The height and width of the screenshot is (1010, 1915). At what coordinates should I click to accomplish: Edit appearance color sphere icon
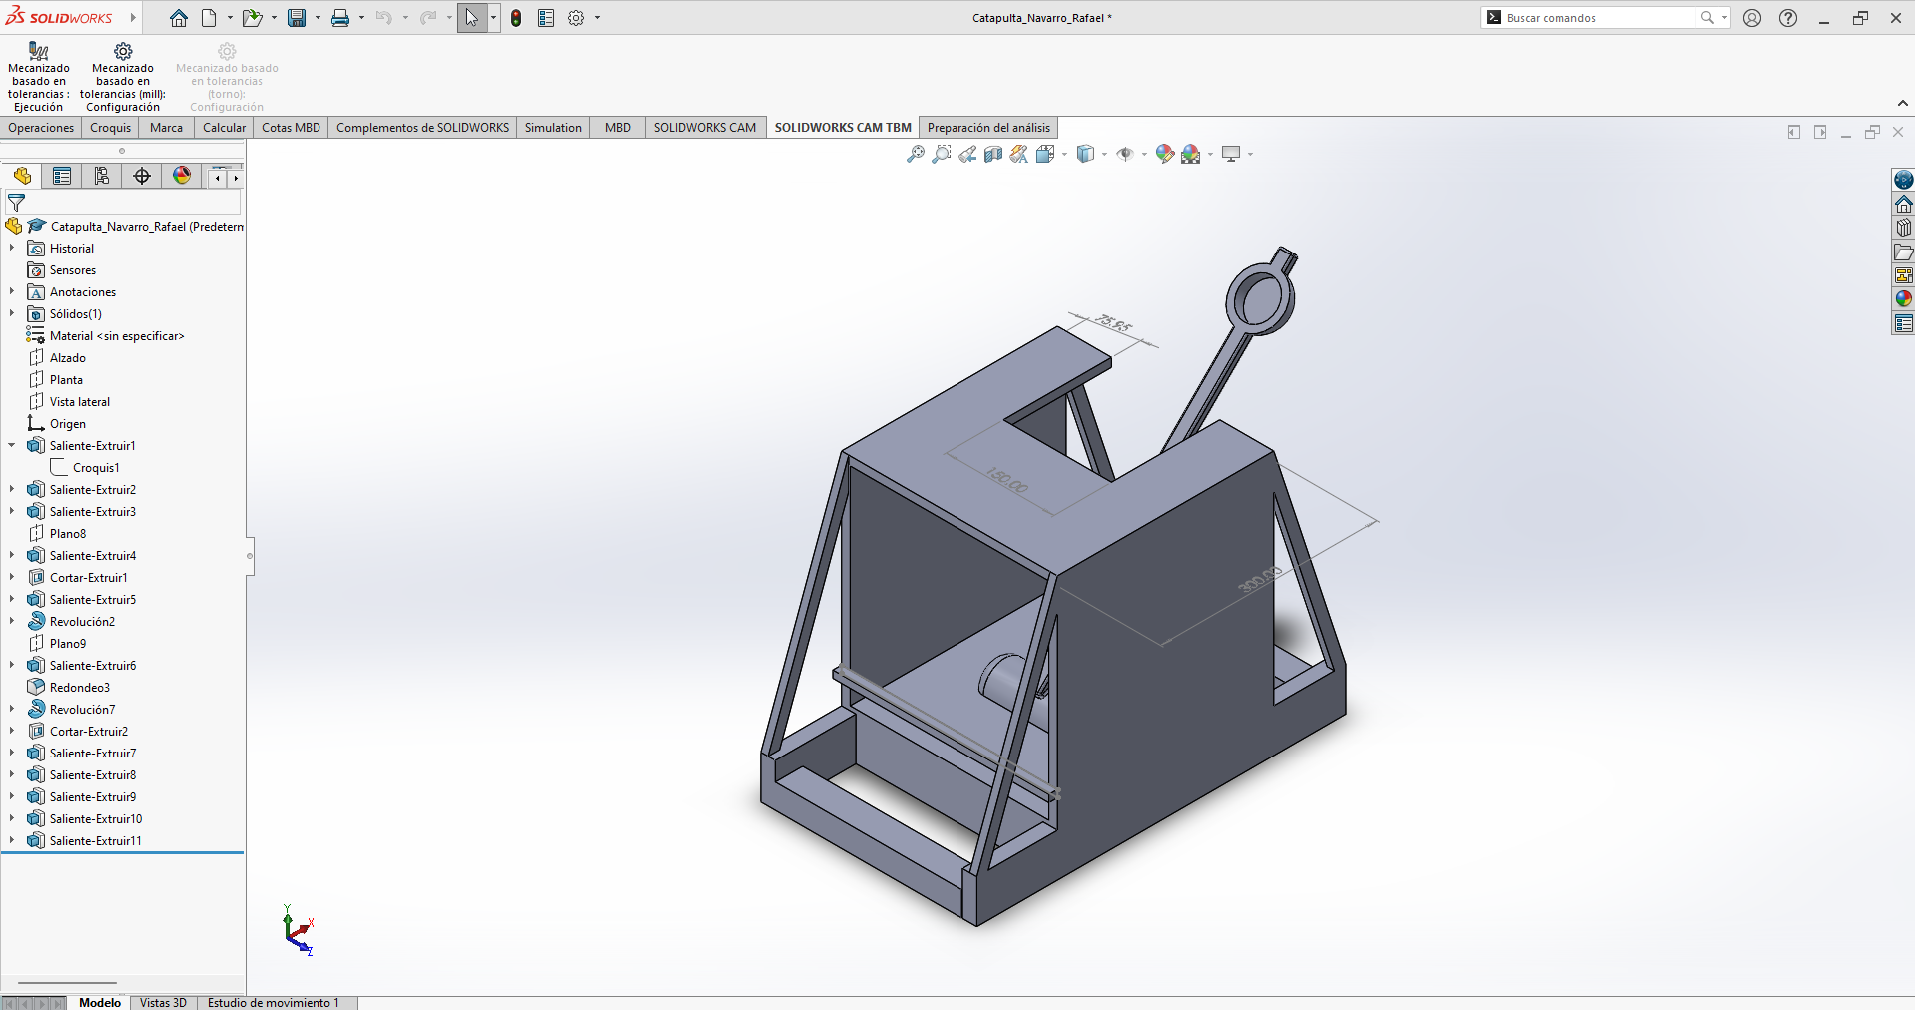click(x=1164, y=154)
